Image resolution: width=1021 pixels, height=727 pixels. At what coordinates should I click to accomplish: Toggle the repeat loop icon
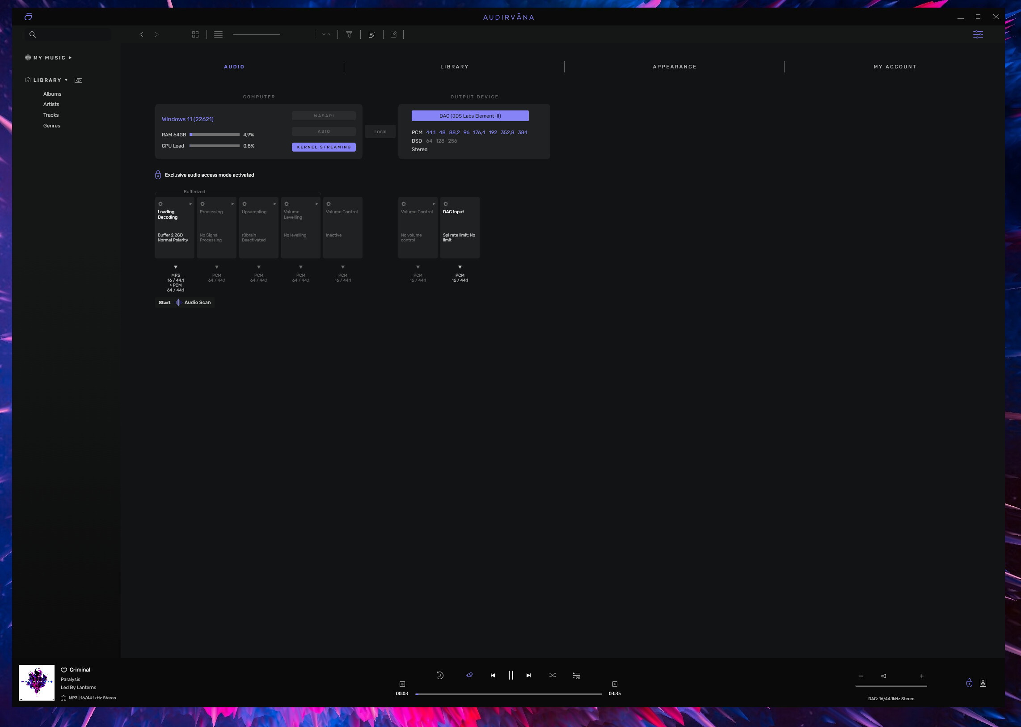469,675
